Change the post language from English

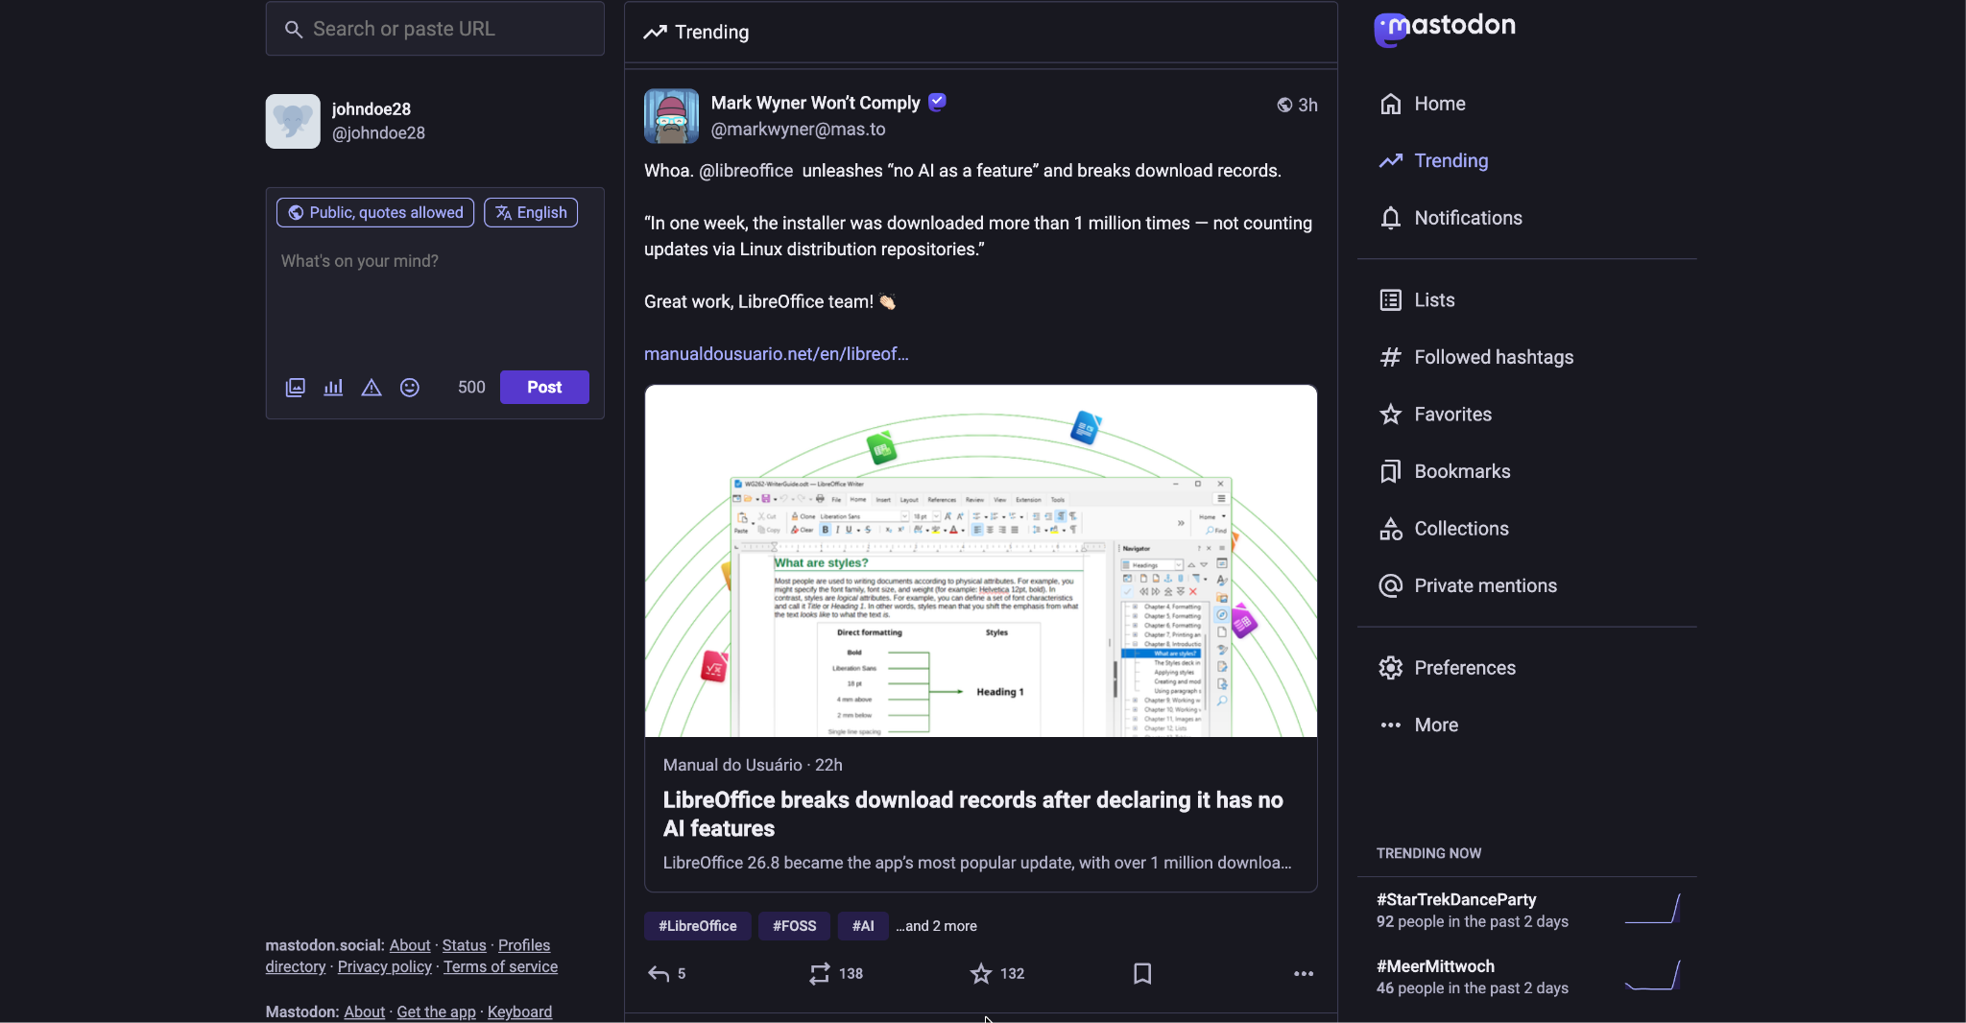[531, 213]
